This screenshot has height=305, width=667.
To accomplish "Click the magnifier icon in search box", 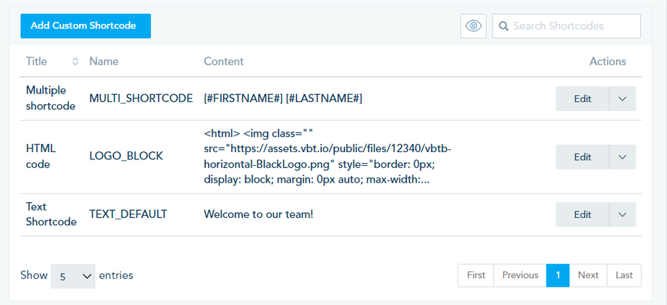I will pos(503,26).
